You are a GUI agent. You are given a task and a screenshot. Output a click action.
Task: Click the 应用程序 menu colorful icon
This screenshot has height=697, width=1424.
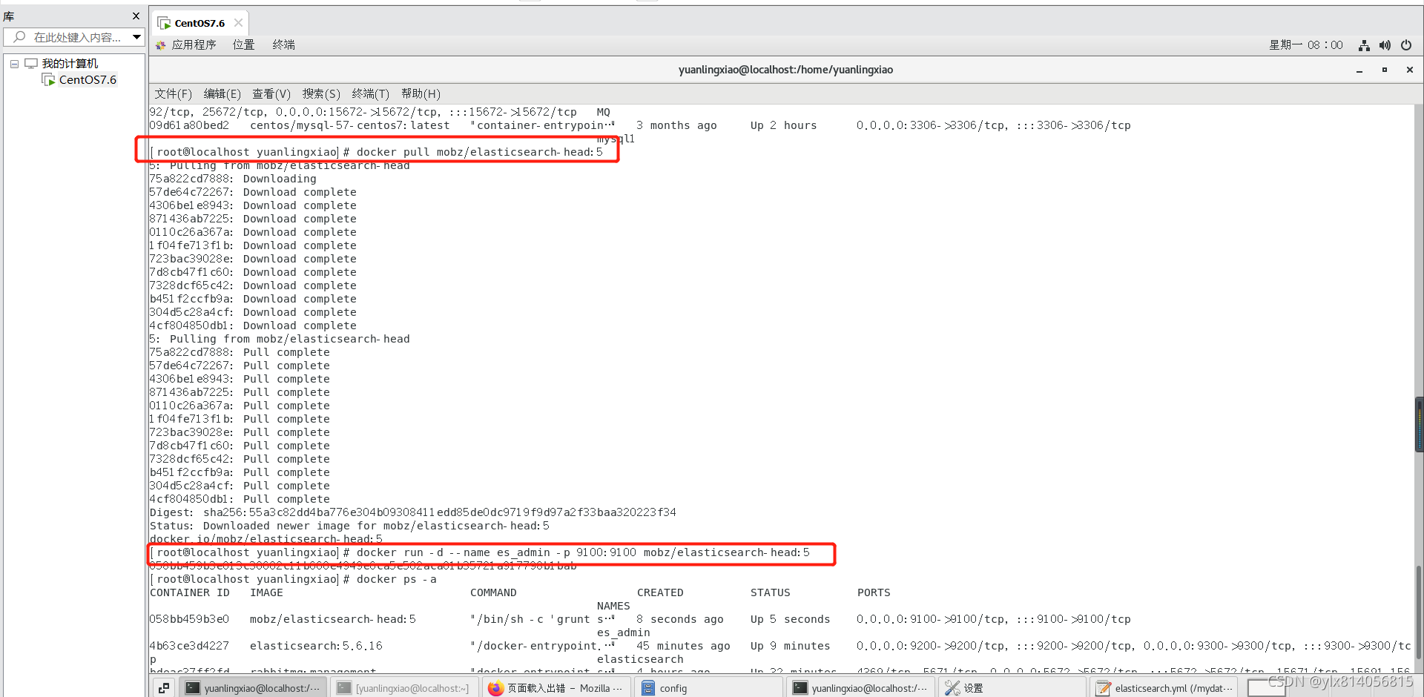click(x=161, y=45)
